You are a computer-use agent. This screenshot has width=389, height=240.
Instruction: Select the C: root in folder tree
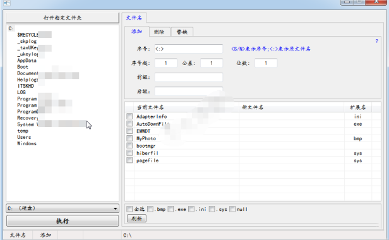coord(11,28)
